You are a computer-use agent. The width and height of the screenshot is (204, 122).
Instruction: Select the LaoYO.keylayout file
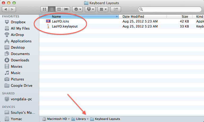point(64,26)
